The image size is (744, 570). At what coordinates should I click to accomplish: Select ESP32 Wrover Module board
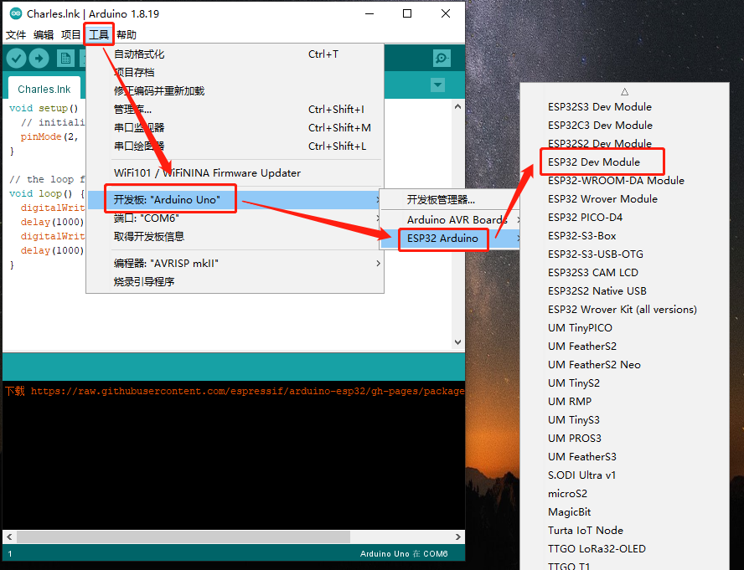(x=602, y=198)
